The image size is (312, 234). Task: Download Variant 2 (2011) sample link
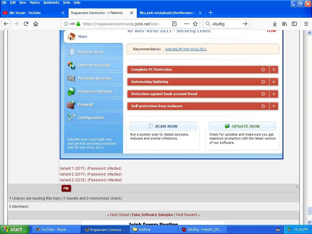[90, 174]
